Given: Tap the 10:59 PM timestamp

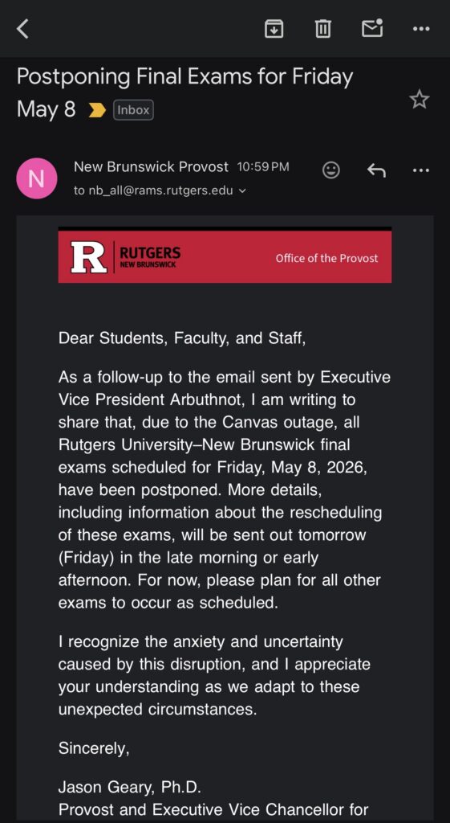Looking at the screenshot, I should click(x=263, y=167).
